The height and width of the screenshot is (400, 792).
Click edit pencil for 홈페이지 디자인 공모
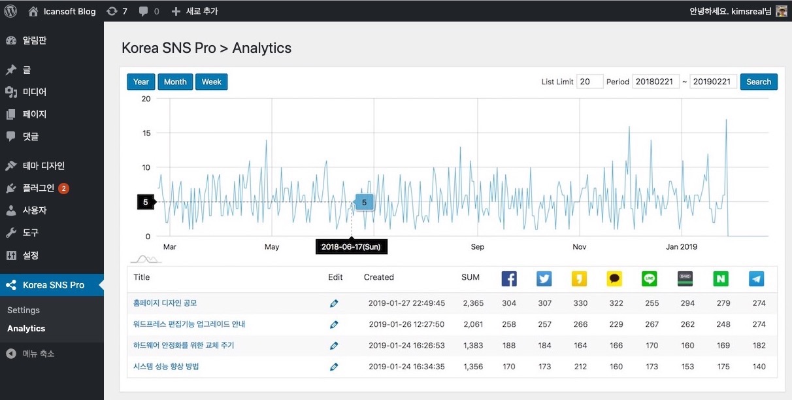click(334, 303)
